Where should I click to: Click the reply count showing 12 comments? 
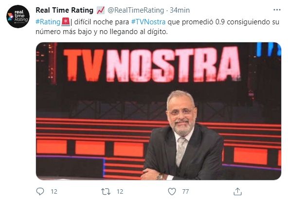tap(54, 192)
